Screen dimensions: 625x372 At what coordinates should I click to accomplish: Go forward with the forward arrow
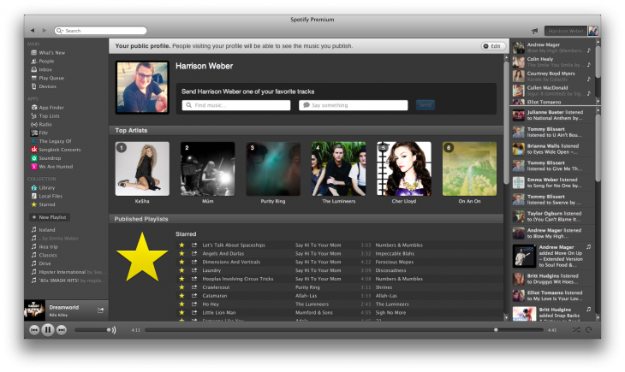[x=45, y=30]
